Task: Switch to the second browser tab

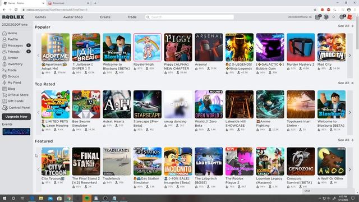Action: (68, 3)
